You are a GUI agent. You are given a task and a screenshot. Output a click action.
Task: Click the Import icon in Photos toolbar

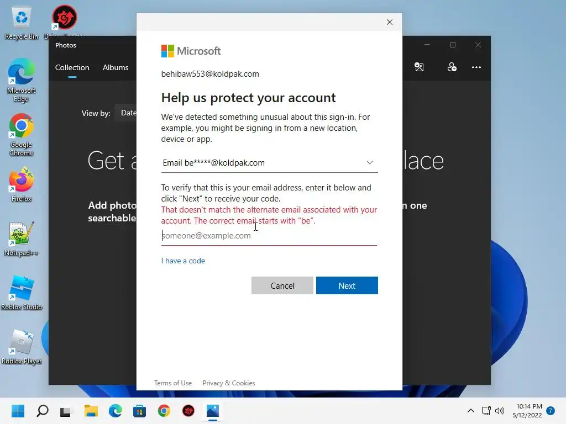pyautogui.click(x=419, y=67)
